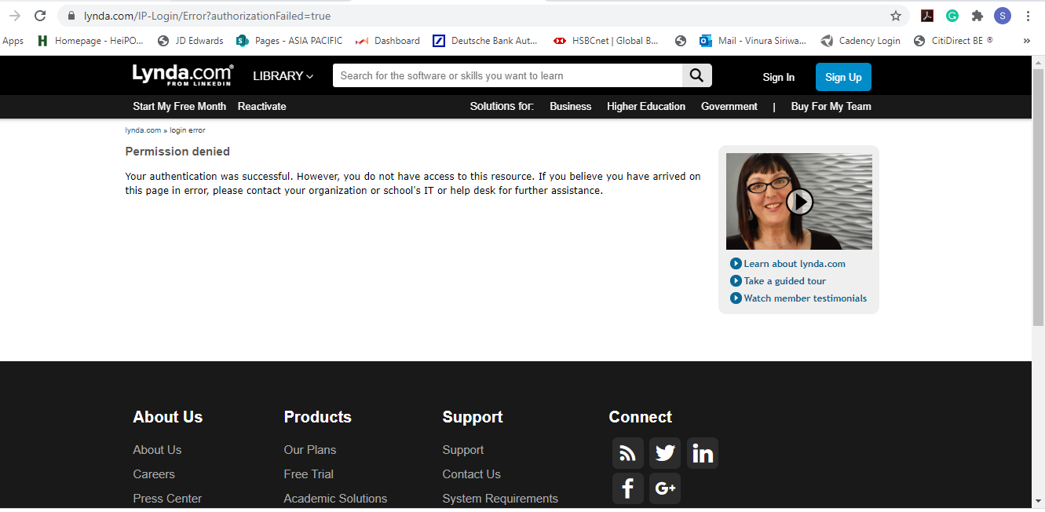Open Our Plans footer link

coord(310,450)
